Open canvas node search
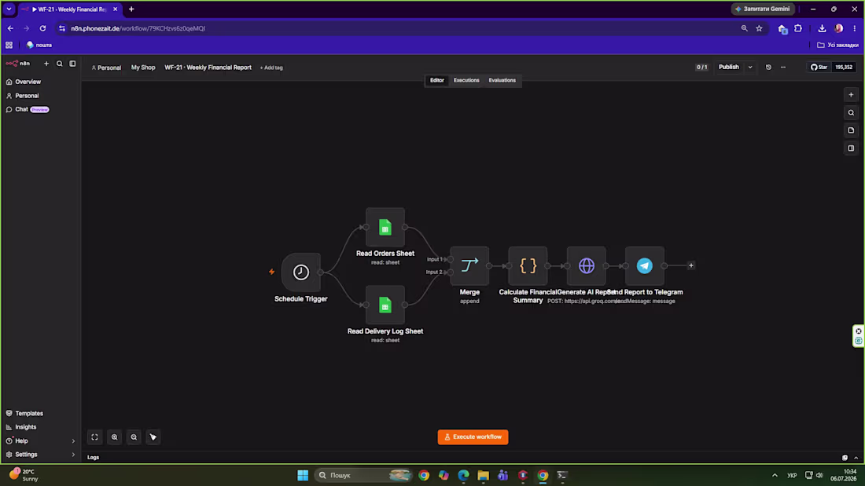 click(x=851, y=112)
